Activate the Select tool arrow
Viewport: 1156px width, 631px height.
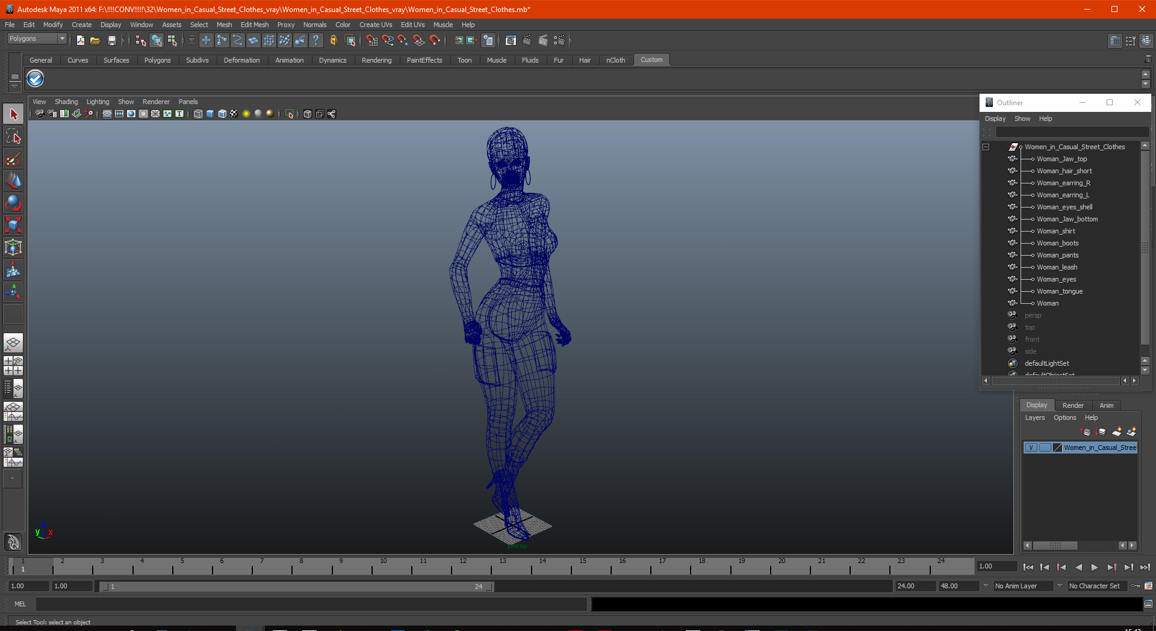[13, 114]
